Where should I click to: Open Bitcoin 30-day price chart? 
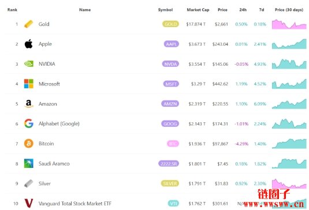click(x=289, y=144)
